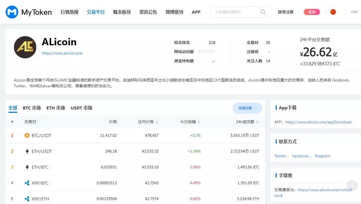Click the +5.3% change value
Viewport: 361px width, 204px height.
195,135
